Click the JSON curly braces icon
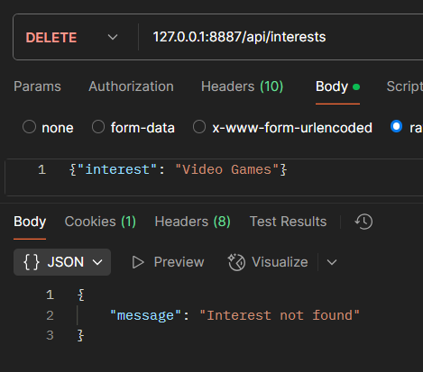Screen dimensions: 423x372 [x=32, y=262]
